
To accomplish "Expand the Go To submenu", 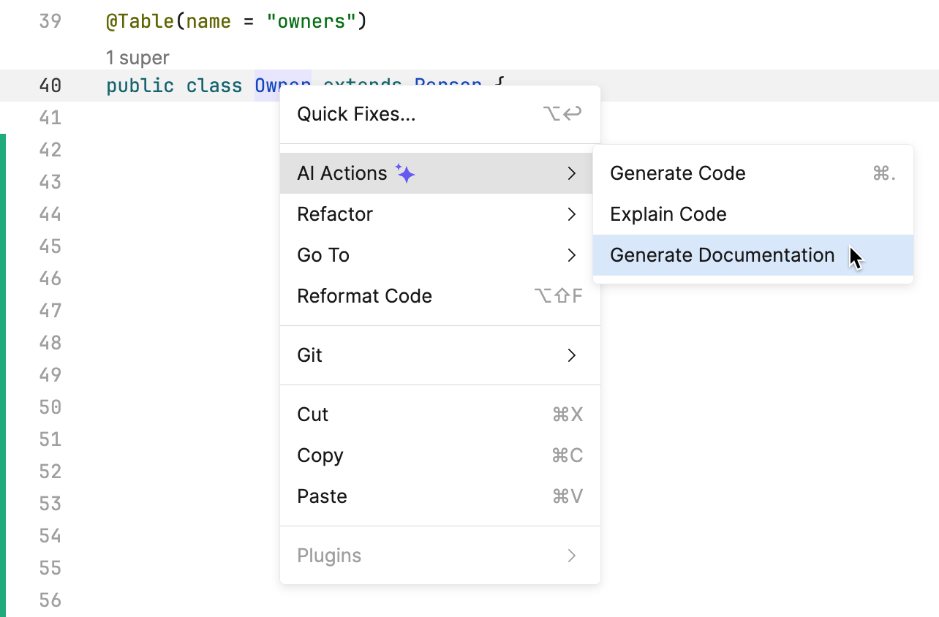I will (x=323, y=255).
